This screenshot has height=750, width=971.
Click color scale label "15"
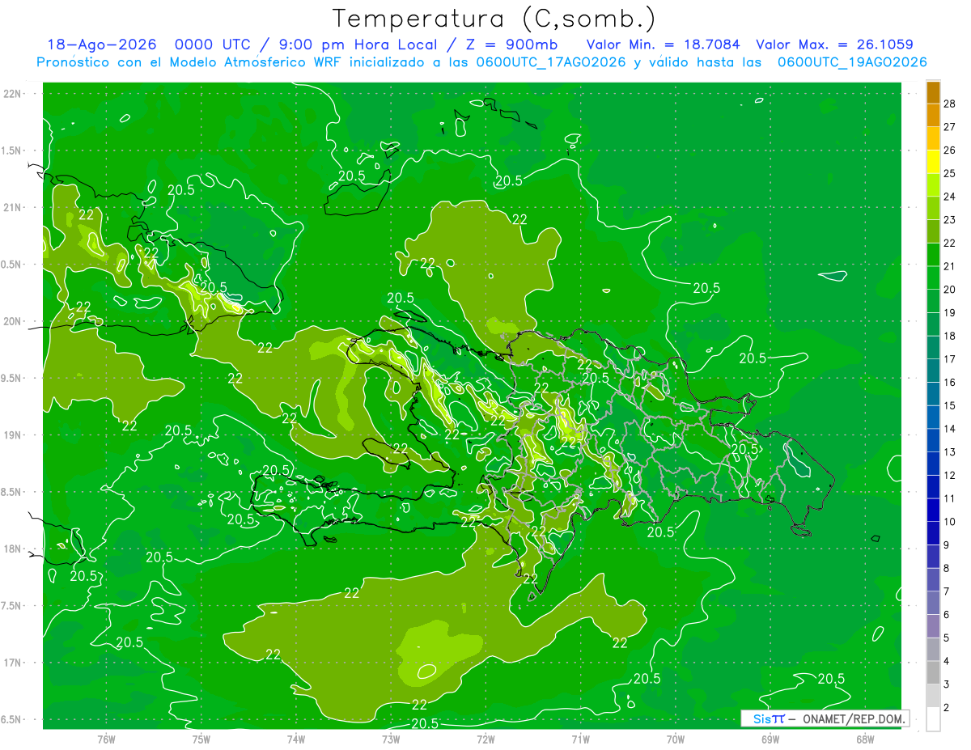pyautogui.click(x=949, y=405)
